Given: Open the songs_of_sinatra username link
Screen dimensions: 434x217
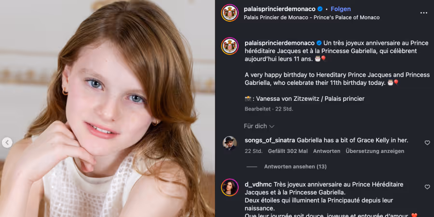Looking at the screenshot, I should pyautogui.click(x=270, y=140).
